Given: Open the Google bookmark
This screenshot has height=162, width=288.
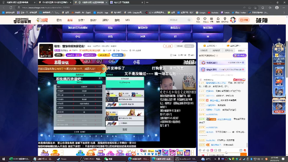Looking at the screenshot, I should click(x=201, y=13).
